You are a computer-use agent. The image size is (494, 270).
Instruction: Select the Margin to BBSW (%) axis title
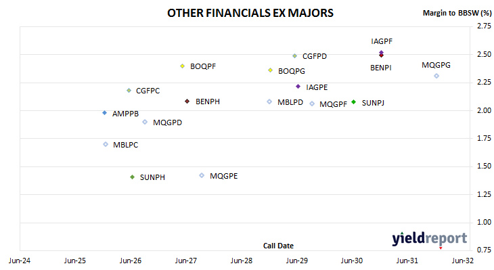457,13
